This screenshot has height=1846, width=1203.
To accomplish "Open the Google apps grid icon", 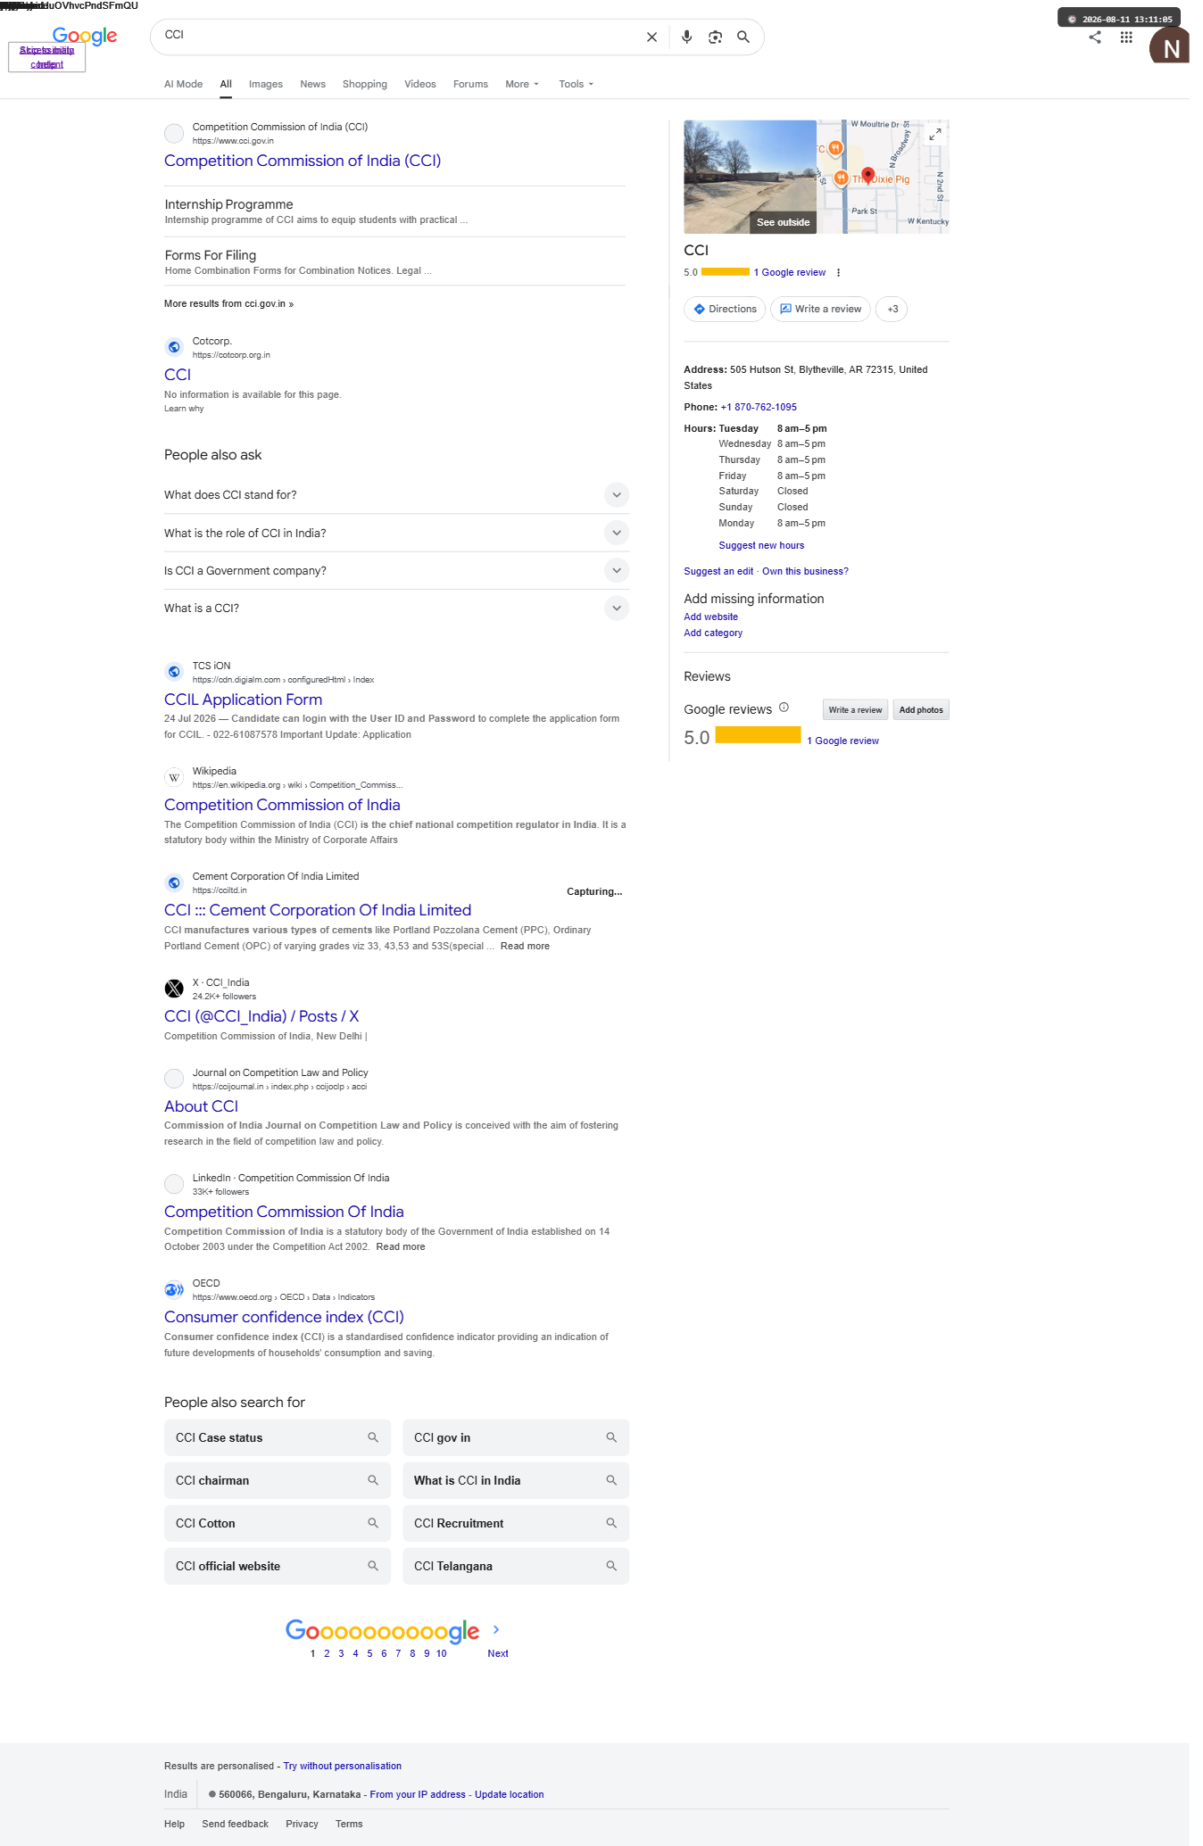I will [1126, 37].
